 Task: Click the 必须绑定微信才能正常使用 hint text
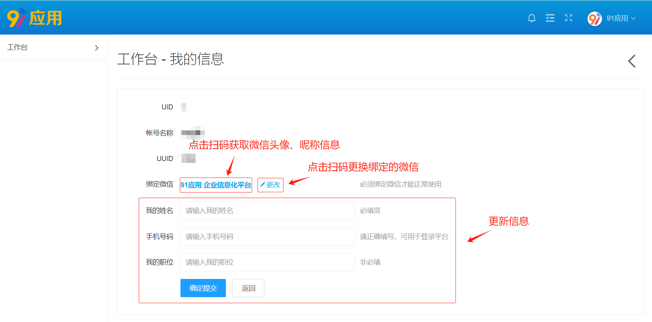pos(400,184)
